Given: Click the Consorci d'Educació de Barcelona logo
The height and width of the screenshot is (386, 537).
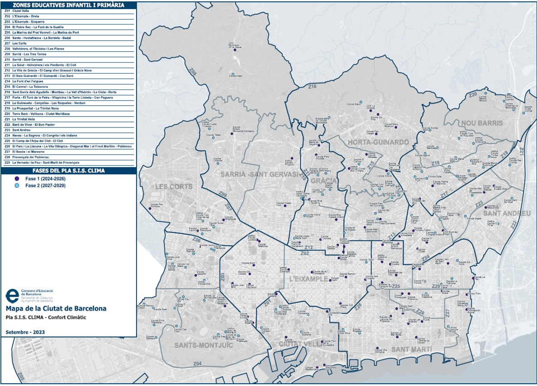Looking at the screenshot, I should pyautogui.click(x=11, y=295).
